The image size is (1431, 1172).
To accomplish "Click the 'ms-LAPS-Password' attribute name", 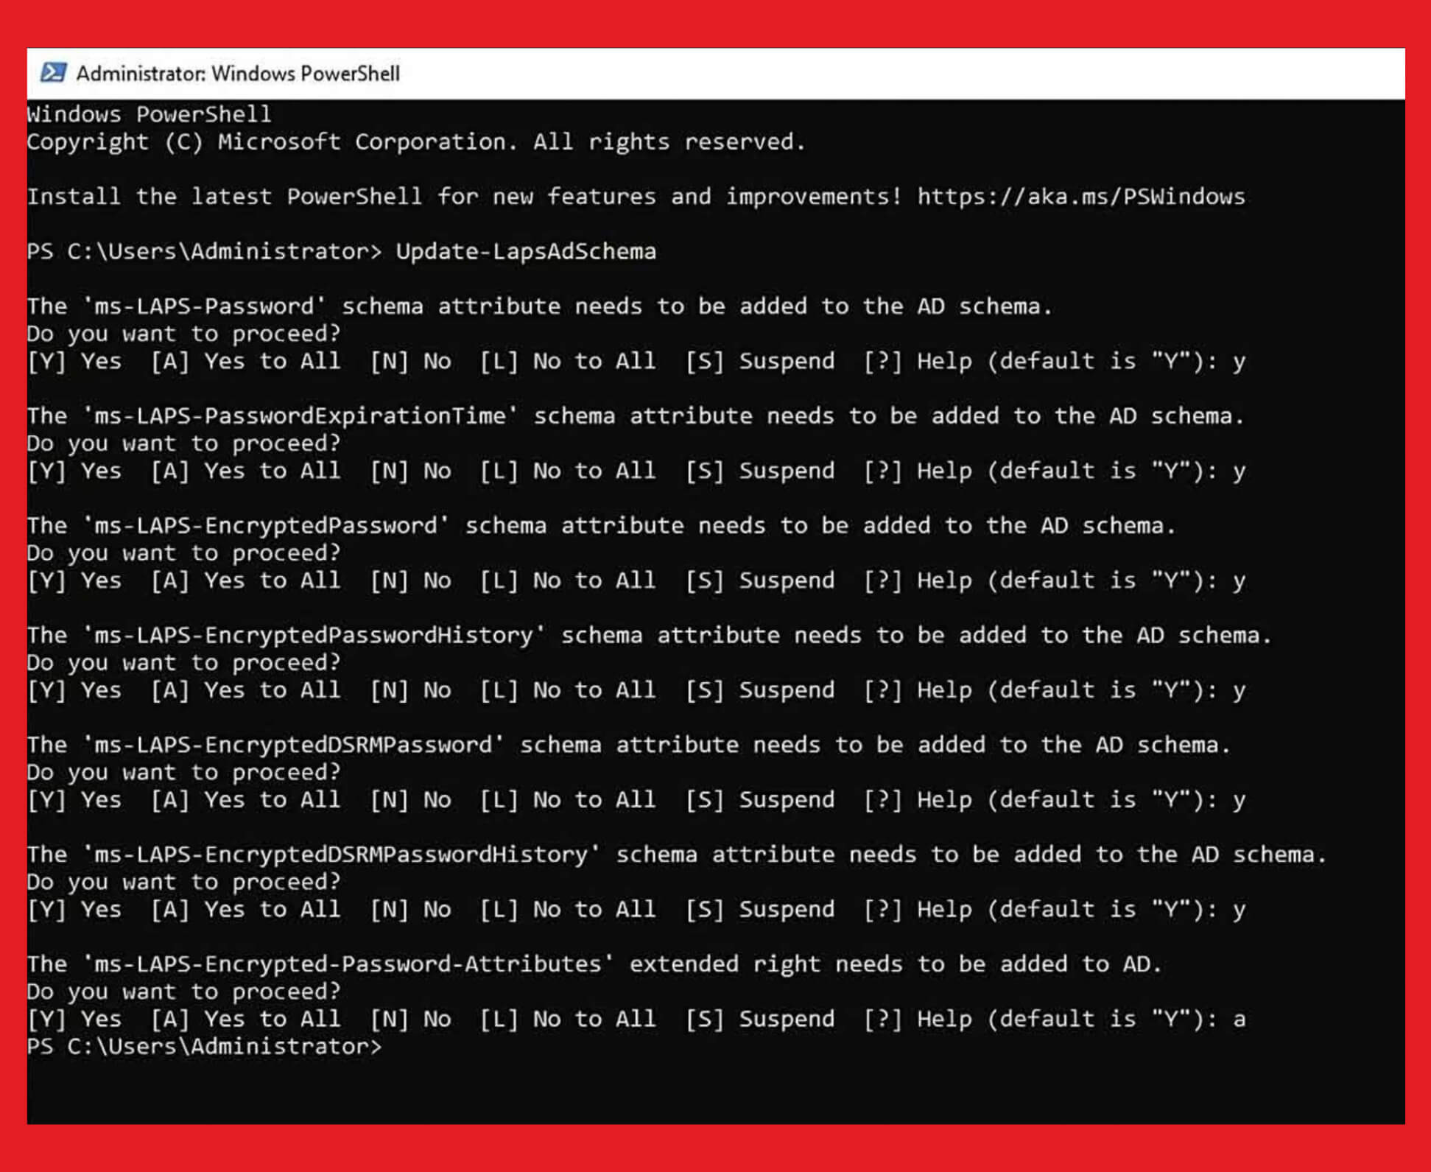I will (204, 306).
